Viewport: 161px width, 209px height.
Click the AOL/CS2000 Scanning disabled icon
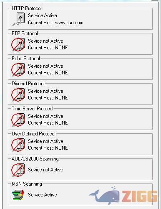pos(18,170)
